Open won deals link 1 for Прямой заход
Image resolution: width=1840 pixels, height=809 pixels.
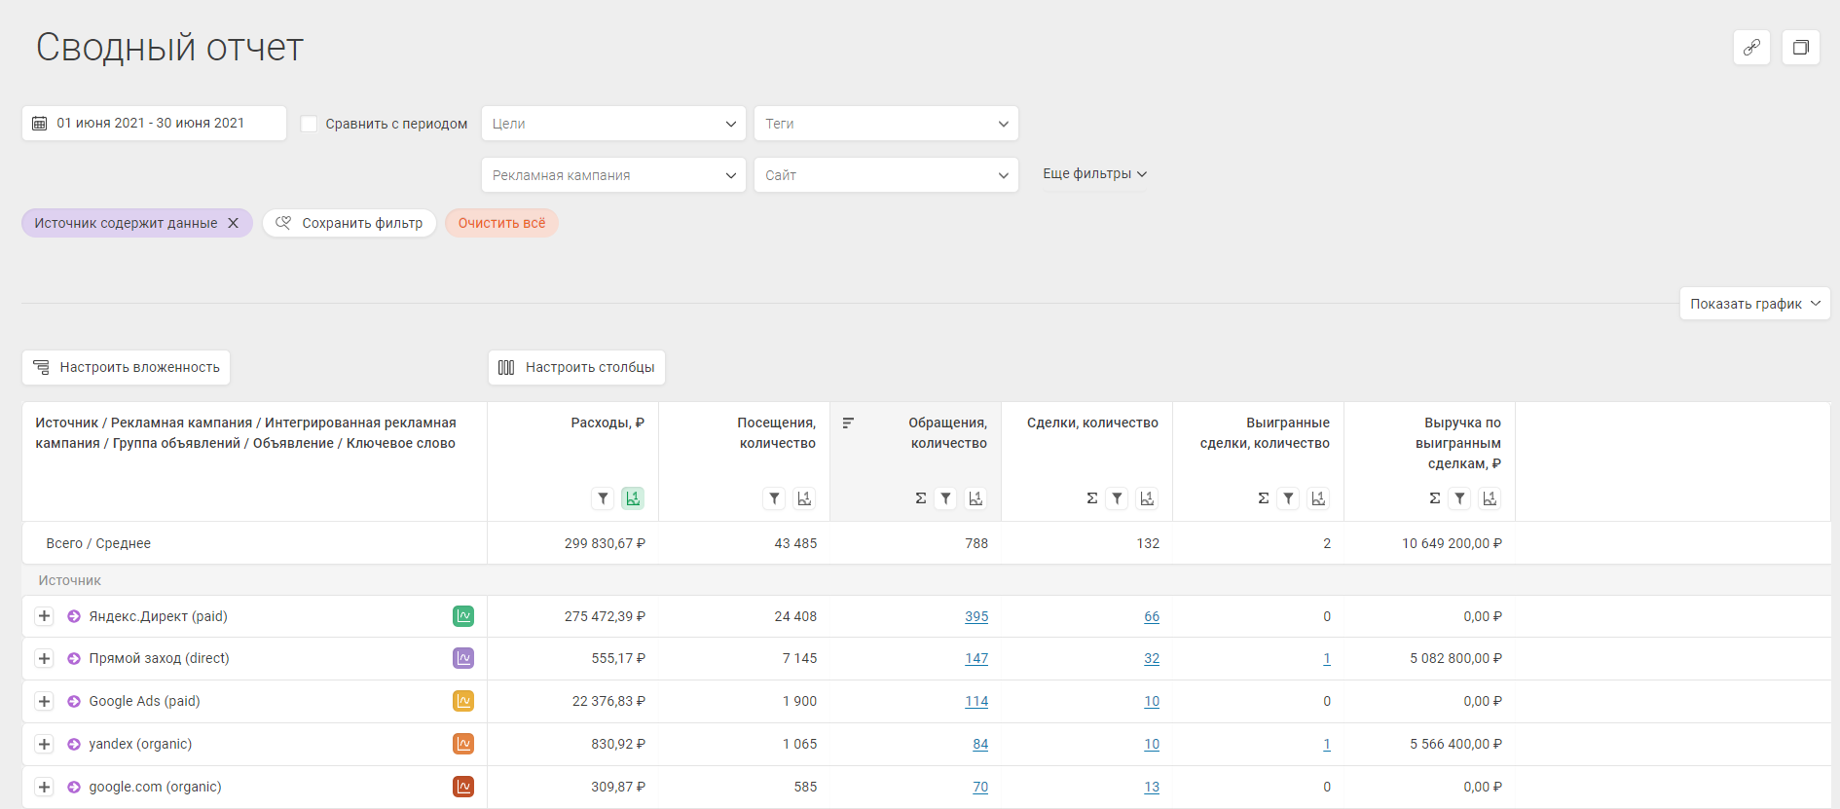1327,659
